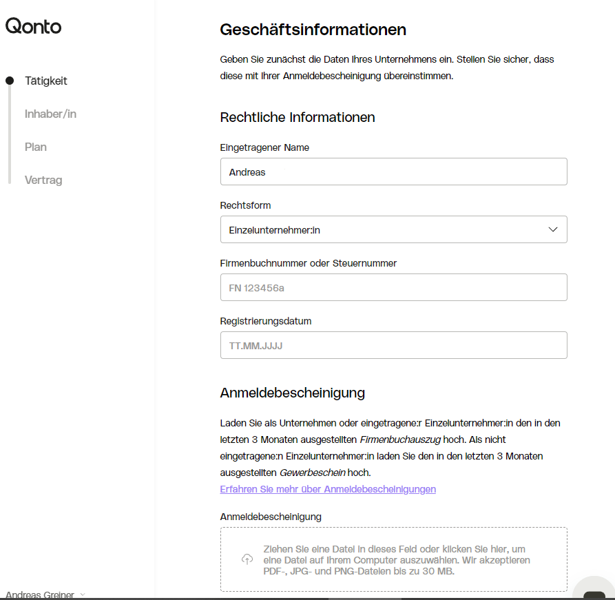This screenshot has height=600, width=615.
Task: Open the Rechtsform dropdown showing Einzelunternehmer:in
Action: coord(394,229)
